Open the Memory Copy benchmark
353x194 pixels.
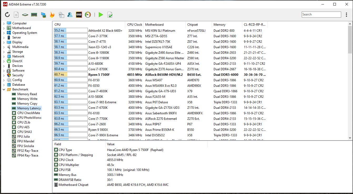pyautogui.click(x=27, y=104)
